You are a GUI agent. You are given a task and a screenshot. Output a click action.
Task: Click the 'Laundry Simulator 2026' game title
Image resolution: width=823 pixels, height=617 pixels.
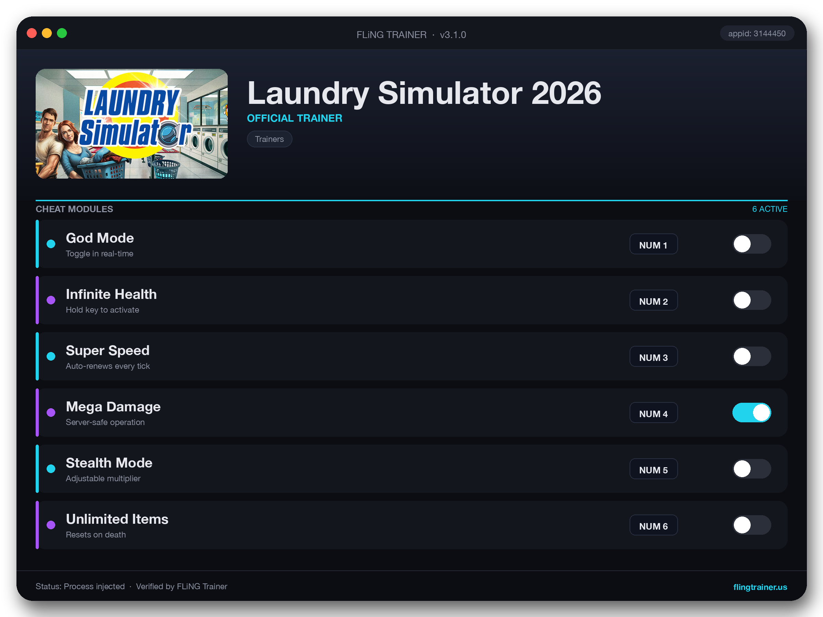coord(424,93)
